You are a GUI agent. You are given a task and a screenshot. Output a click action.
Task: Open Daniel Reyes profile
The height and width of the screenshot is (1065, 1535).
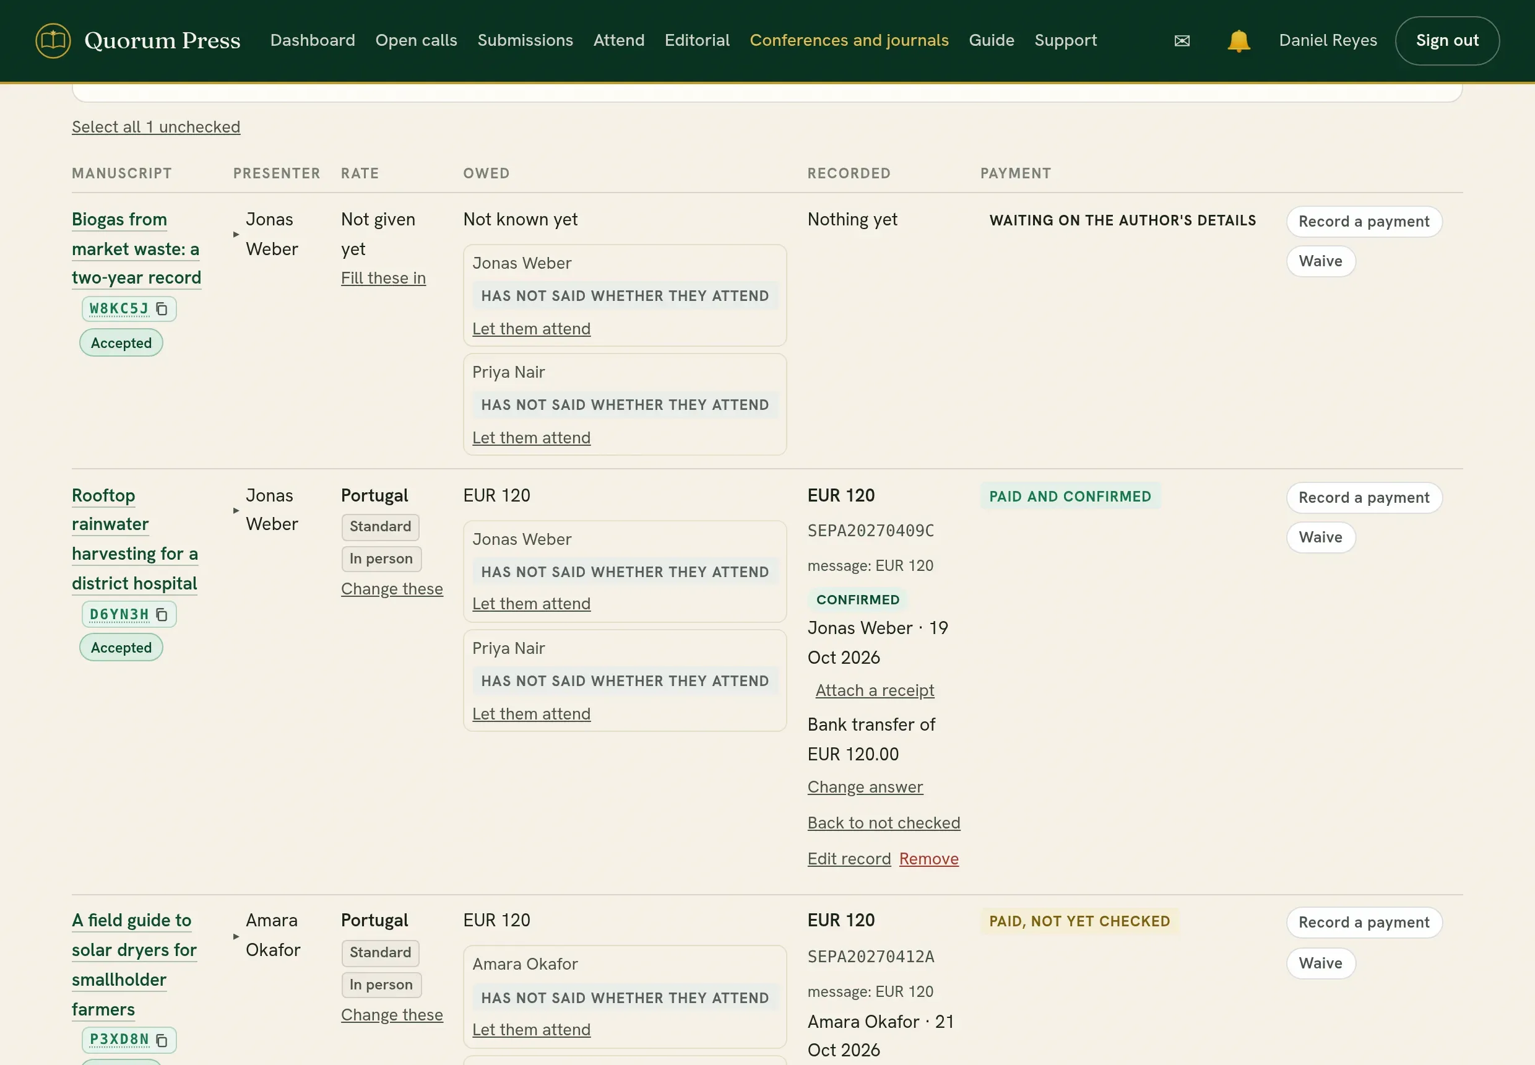1328,41
